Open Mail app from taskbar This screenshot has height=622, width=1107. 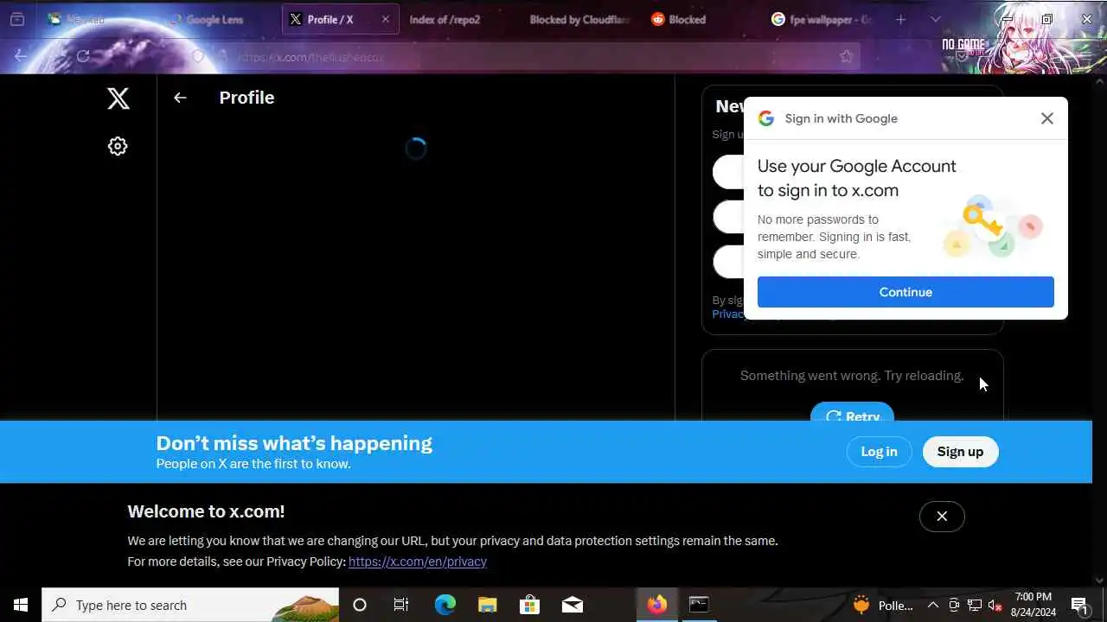572,605
